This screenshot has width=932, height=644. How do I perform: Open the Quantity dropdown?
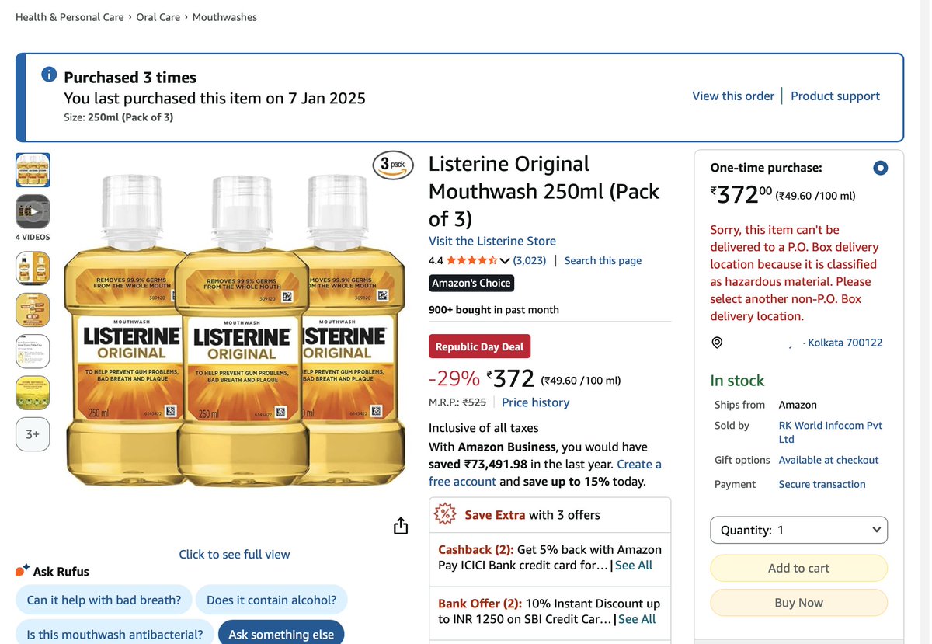798,530
